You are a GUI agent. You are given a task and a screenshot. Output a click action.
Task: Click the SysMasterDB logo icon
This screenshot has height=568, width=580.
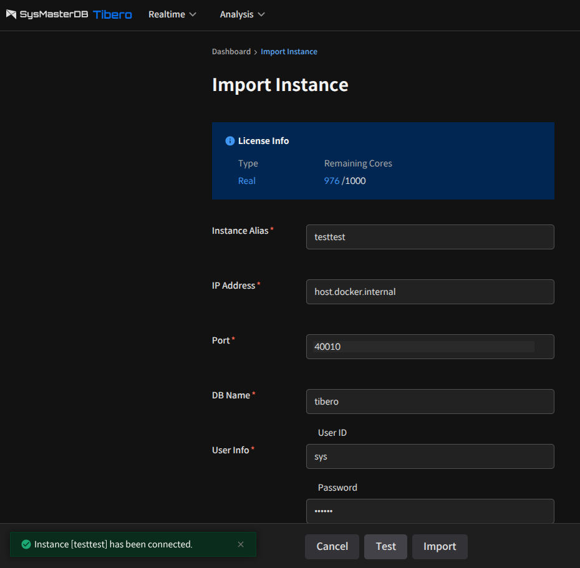11,14
